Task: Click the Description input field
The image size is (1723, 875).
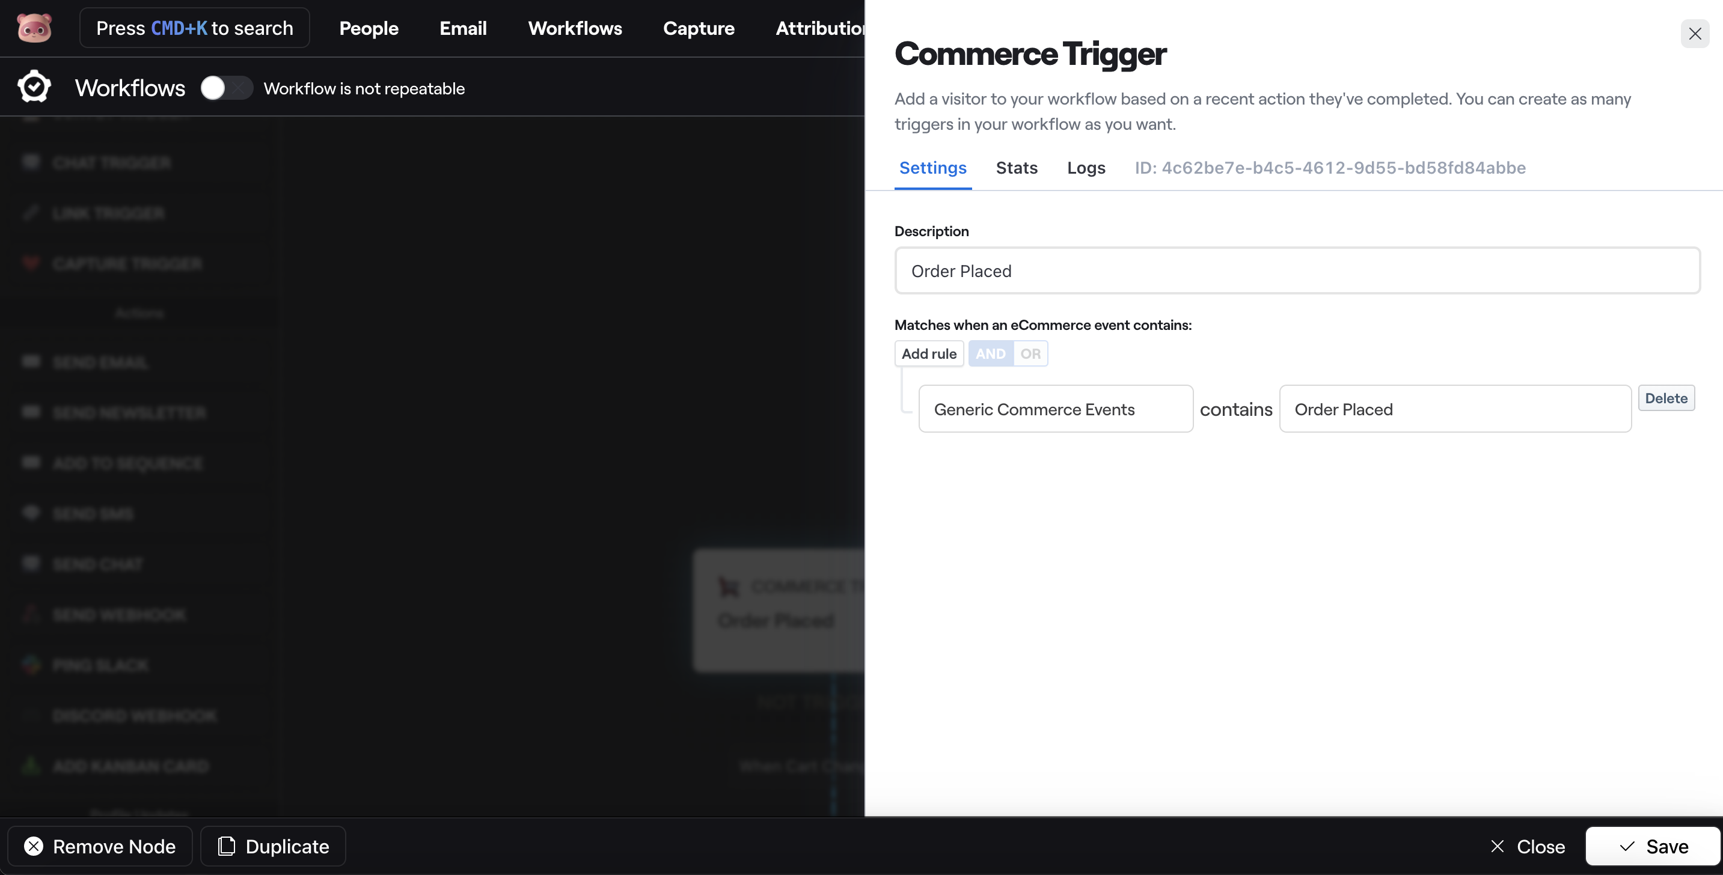Action: (x=1297, y=270)
